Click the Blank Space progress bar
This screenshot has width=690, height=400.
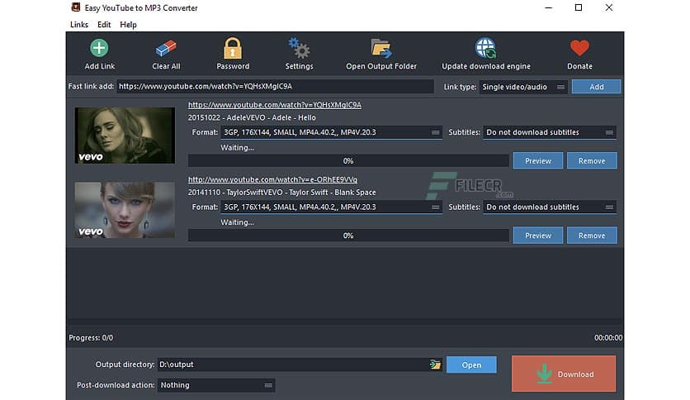point(348,236)
